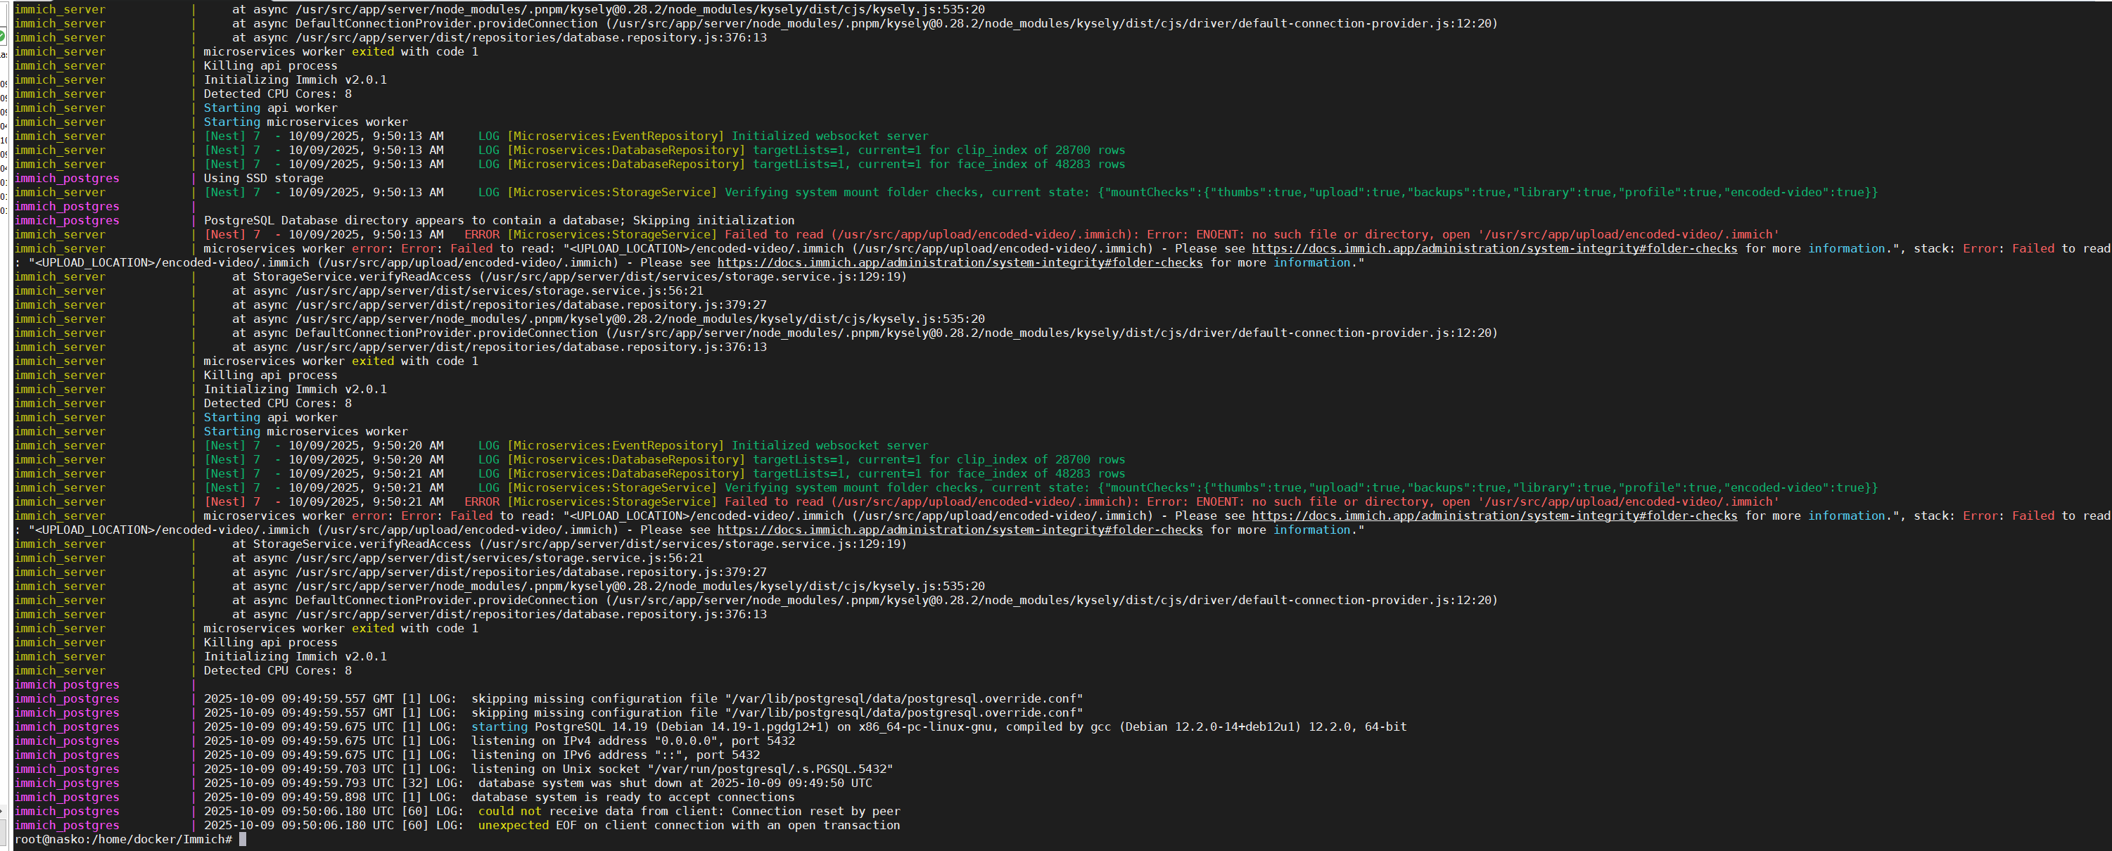
Task: Click the red ERROR label at 9:50:21 AM
Action: pyautogui.click(x=481, y=501)
